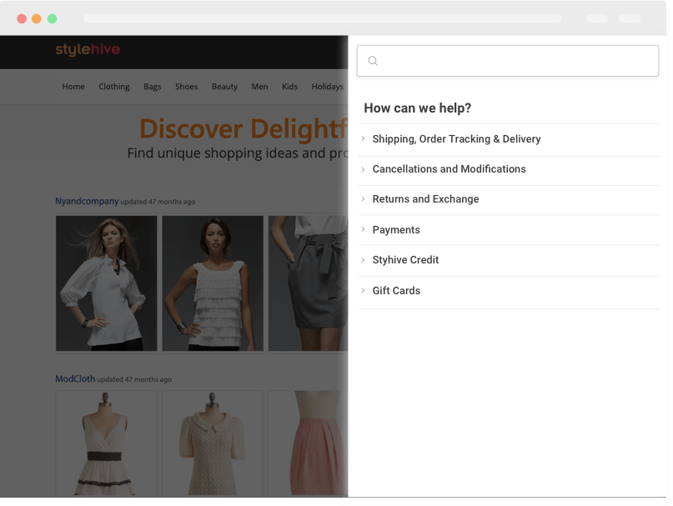The height and width of the screenshot is (506, 673).
Task: Open the Holidays nav item
Action: (328, 87)
